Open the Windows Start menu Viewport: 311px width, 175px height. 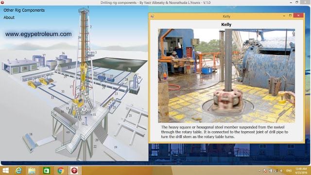[6, 171]
